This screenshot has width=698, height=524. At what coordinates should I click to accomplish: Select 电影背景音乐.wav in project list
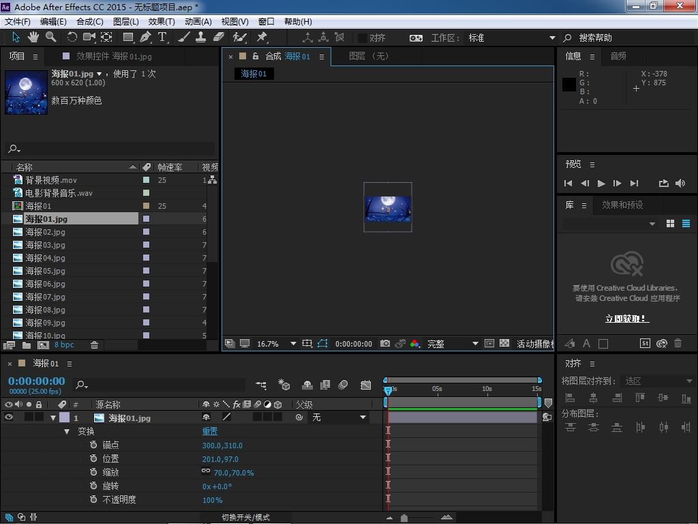pyautogui.click(x=59, y=193)
